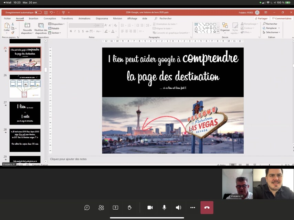Click the cut scissors icon
Screen dimensions: 294x220
click(x=12, y=24)
